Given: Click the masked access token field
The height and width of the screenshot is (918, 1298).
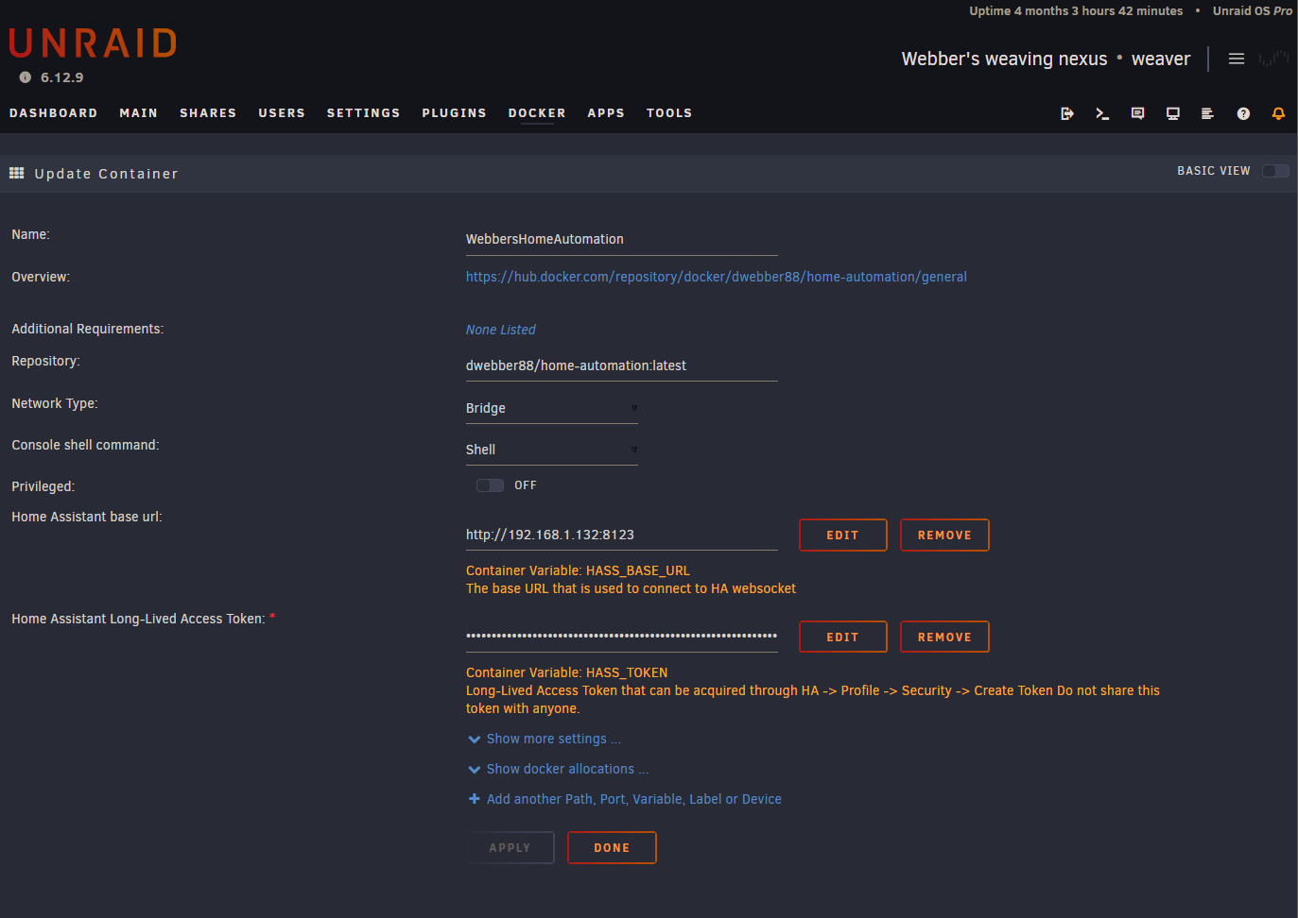Looking at the screenshot, I should (621, 637).
